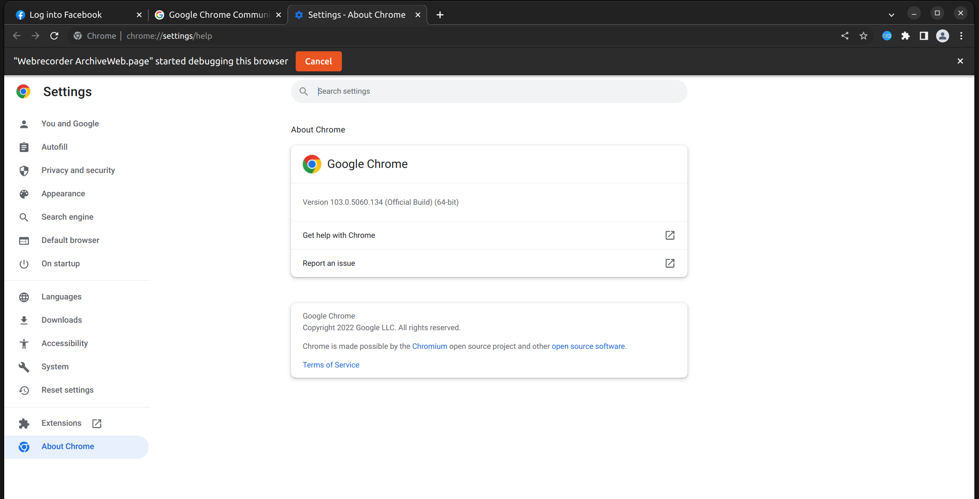Click the browser back arrow

[17, 36]
